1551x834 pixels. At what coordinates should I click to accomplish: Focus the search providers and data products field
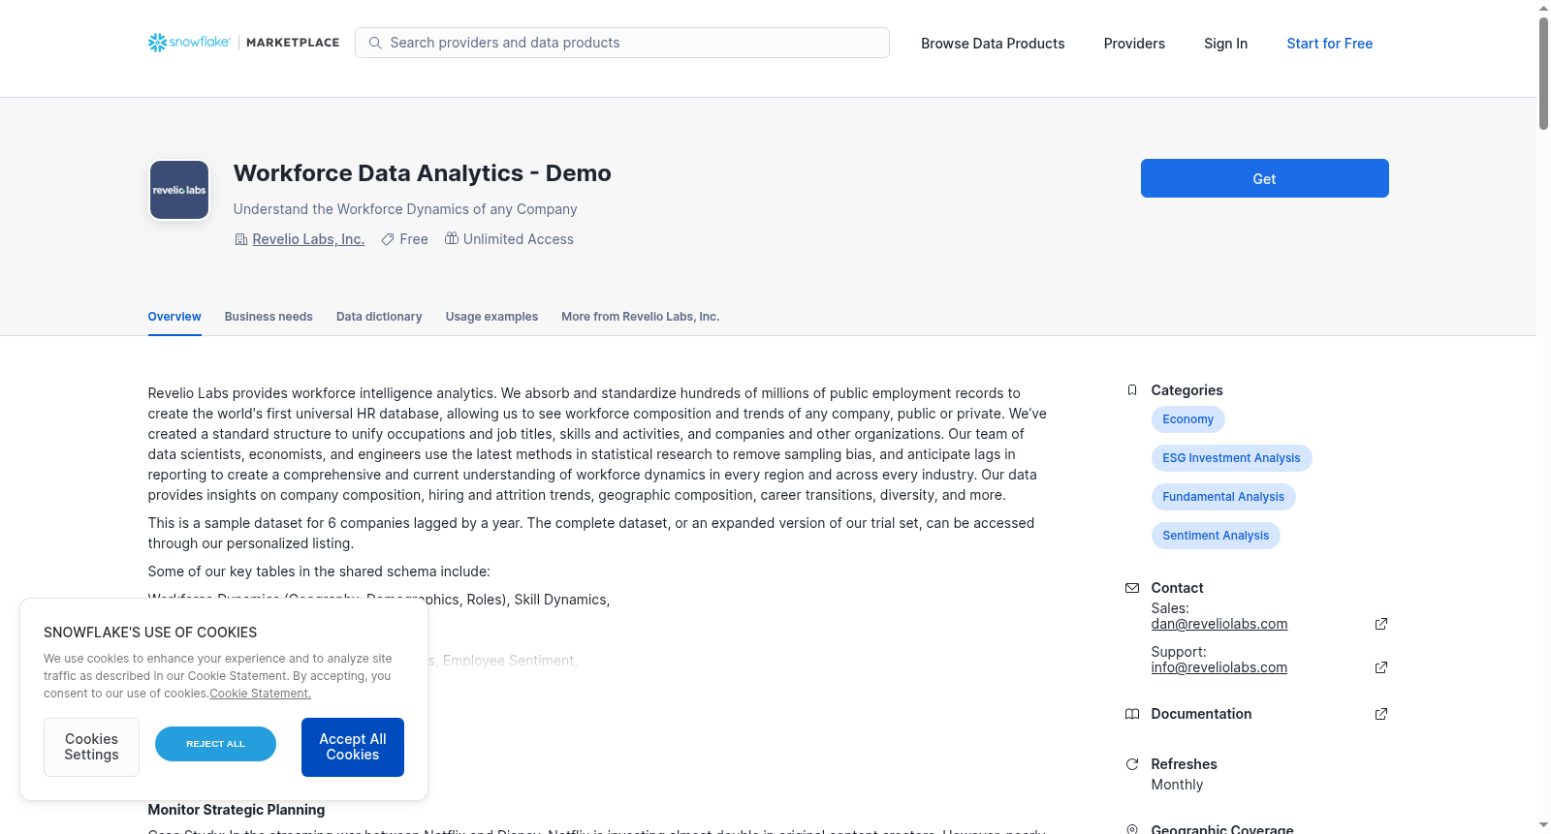click(x=622, y=43)
